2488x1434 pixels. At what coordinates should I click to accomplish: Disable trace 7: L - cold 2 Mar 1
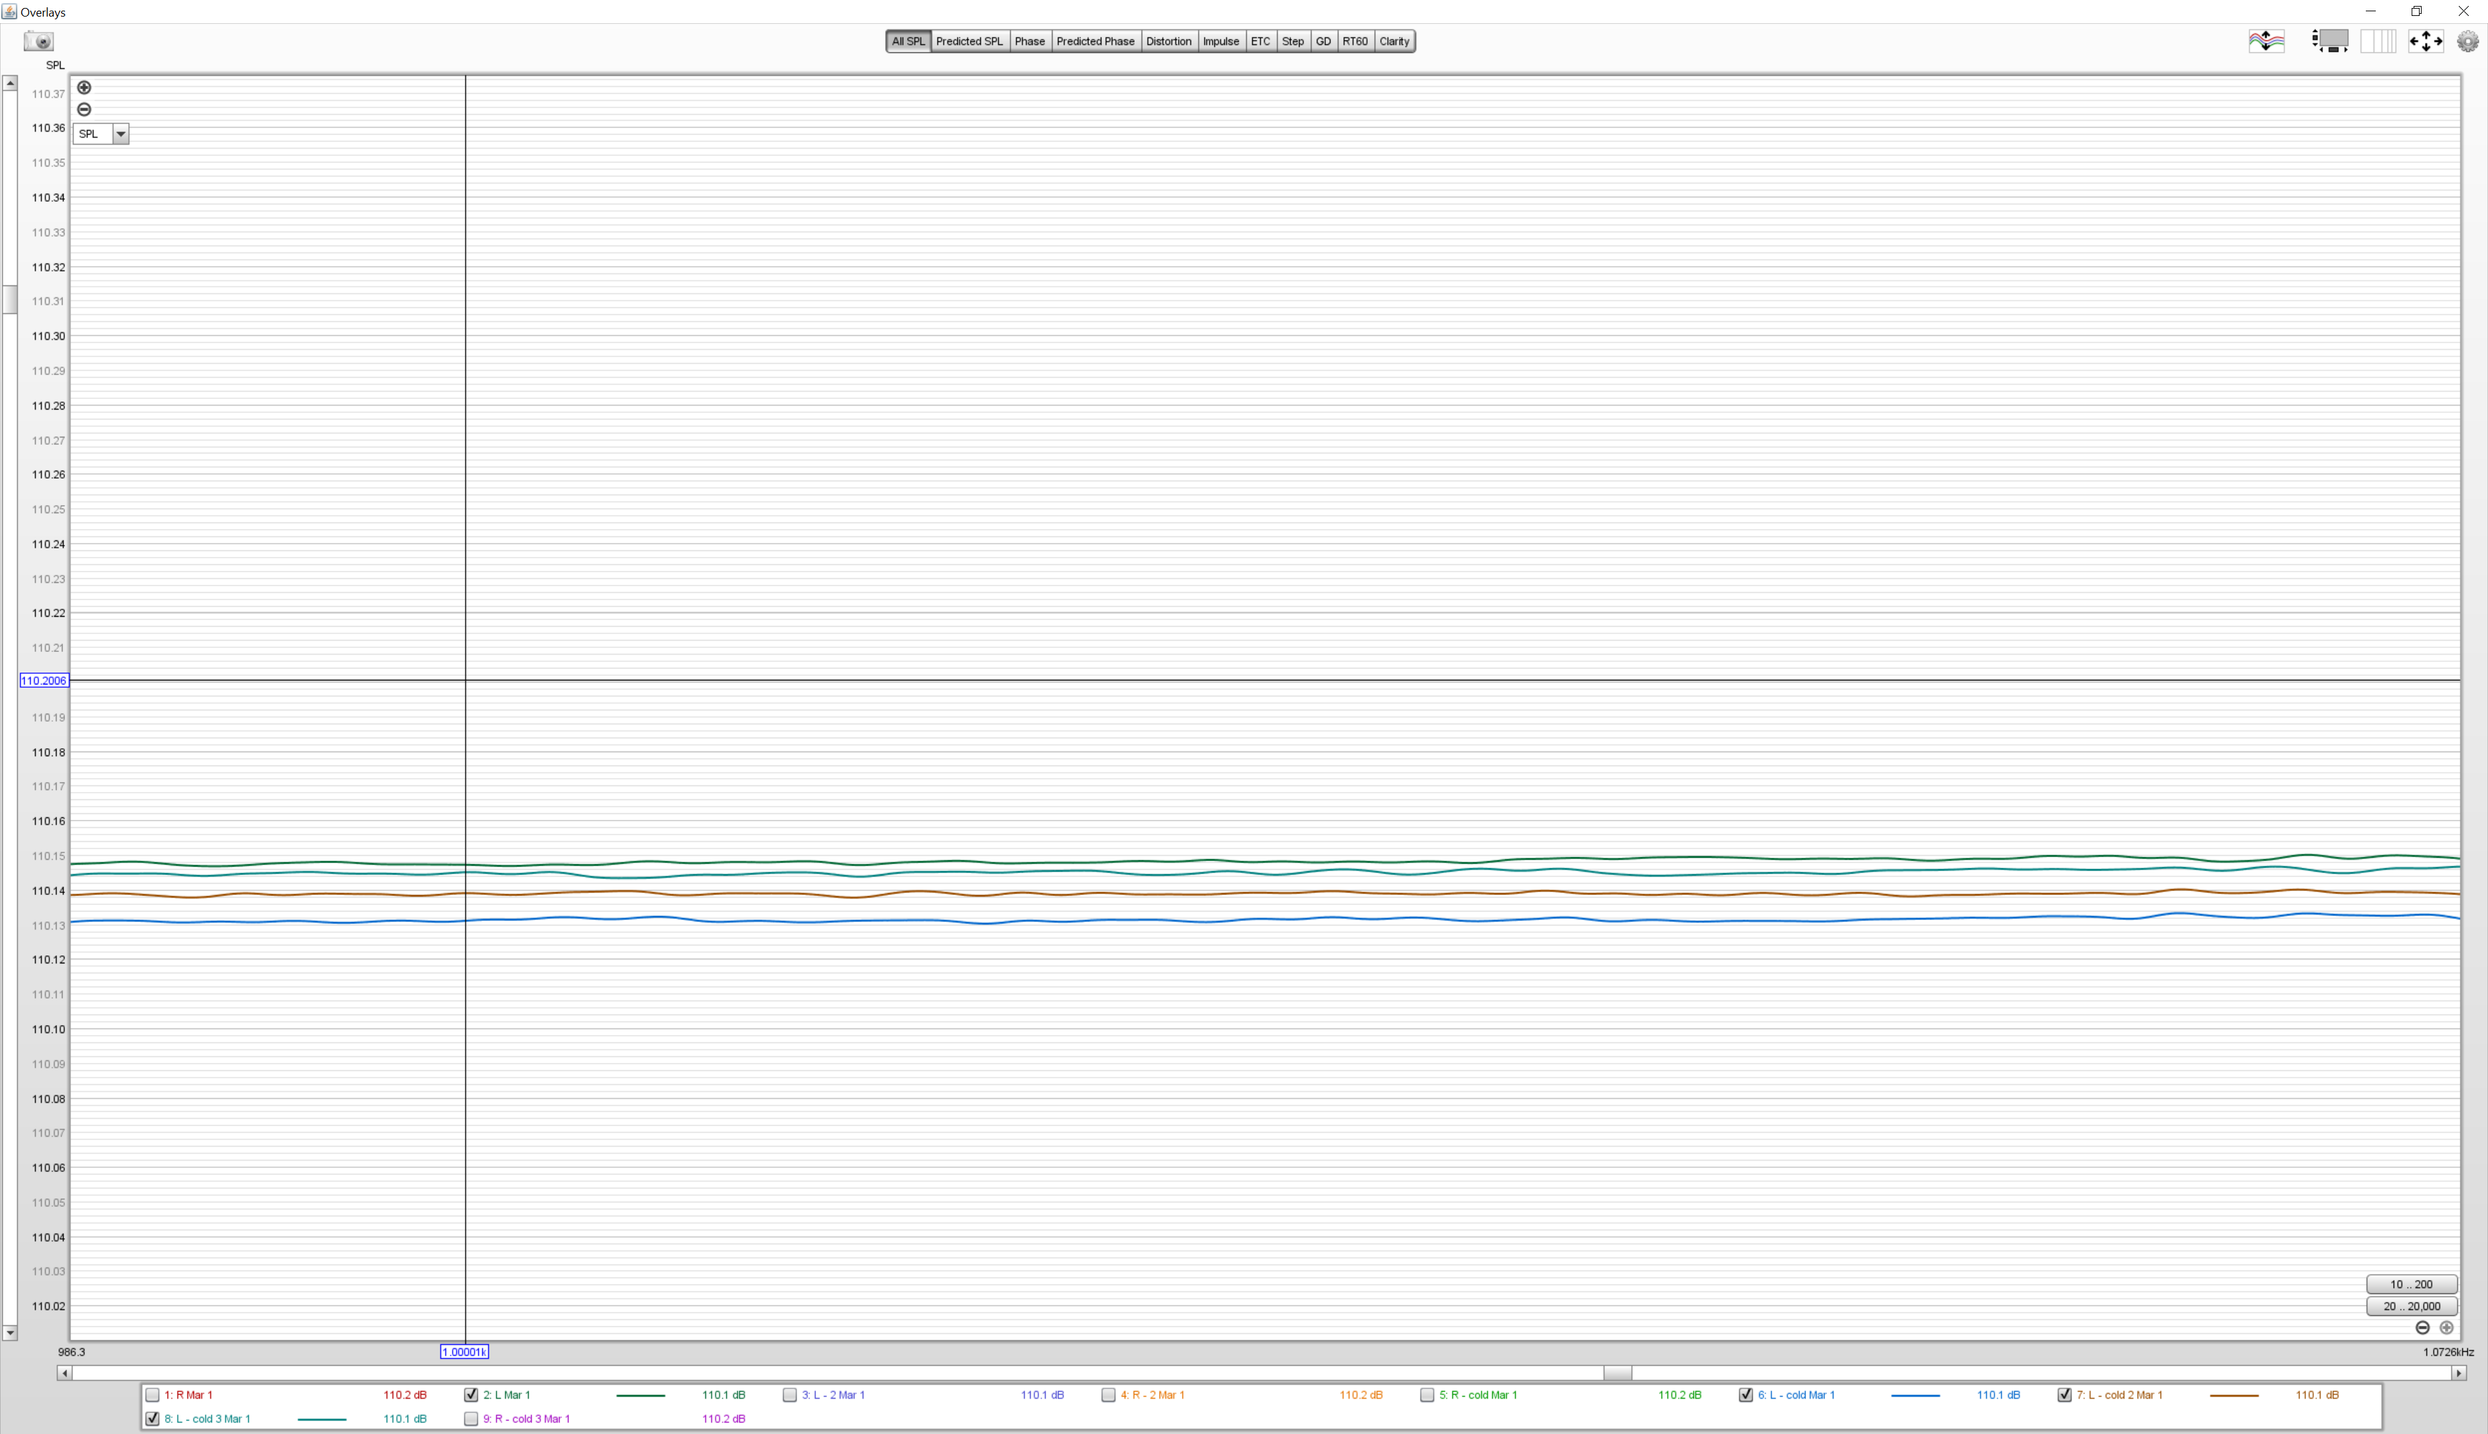[2064, 1395]
